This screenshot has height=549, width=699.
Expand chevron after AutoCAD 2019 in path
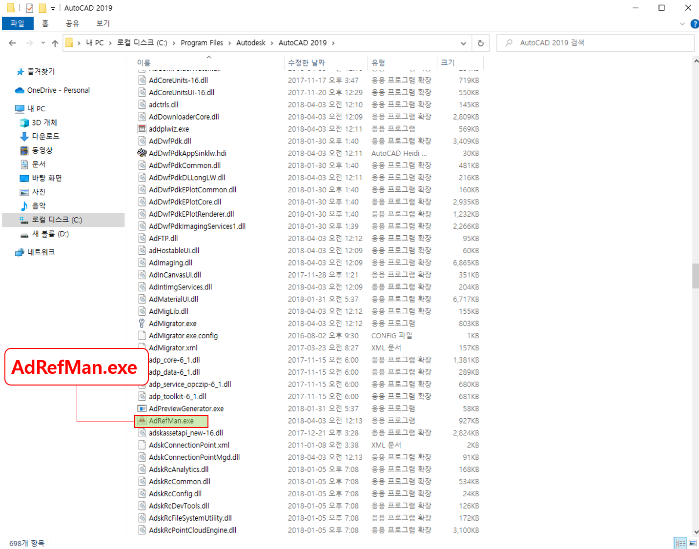click(x=333, y=43)
